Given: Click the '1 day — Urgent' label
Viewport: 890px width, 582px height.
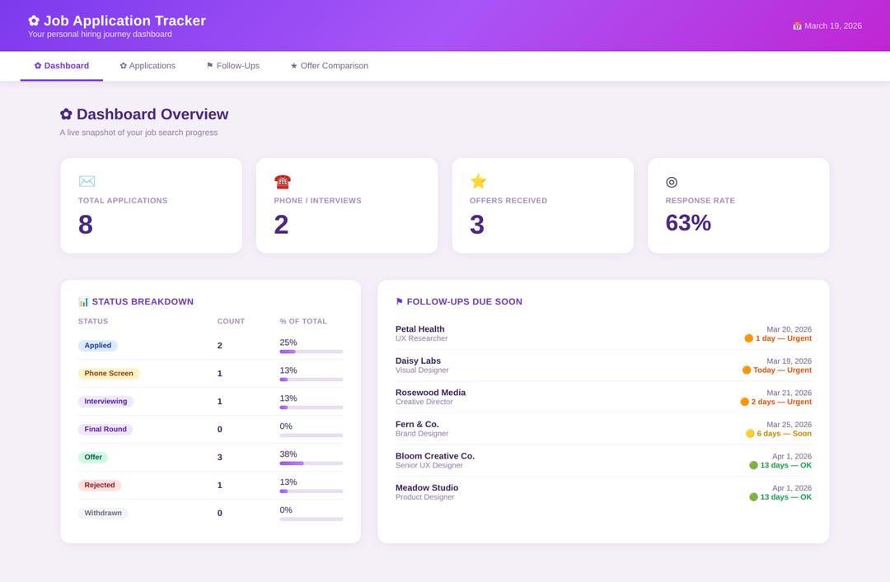Looking at the screenshot, I should tap(784, 338).
